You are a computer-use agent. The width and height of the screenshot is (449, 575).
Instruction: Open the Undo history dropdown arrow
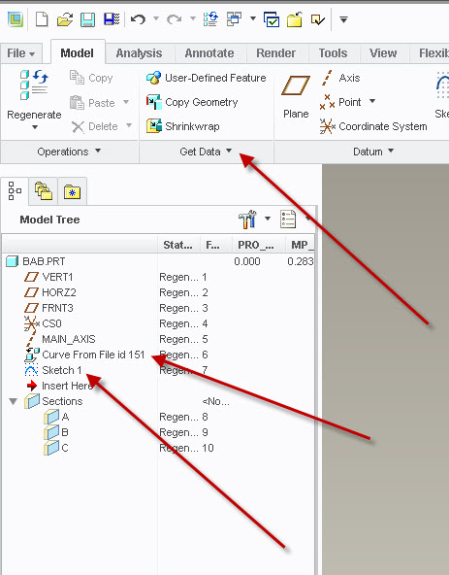coord(156,18)
